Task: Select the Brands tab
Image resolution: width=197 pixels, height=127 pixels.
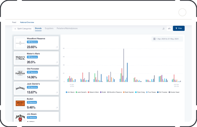Action: point(38,29)
